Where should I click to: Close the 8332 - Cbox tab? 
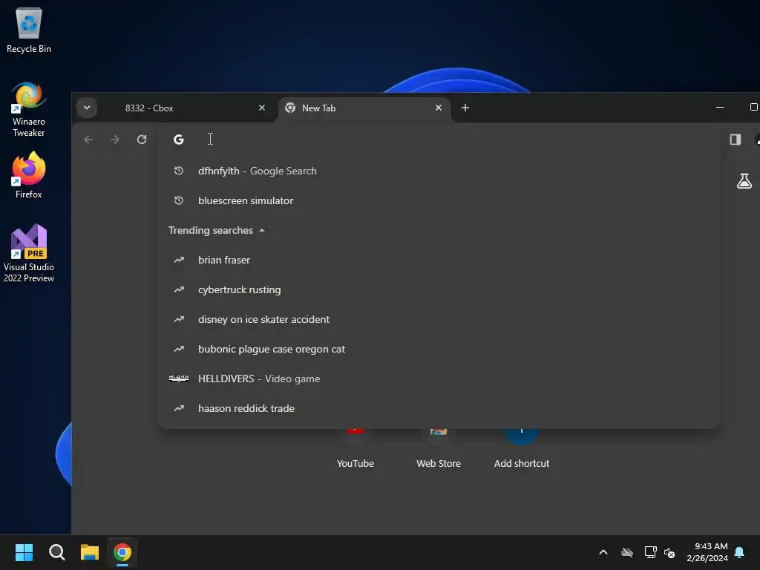coord(262,108)
